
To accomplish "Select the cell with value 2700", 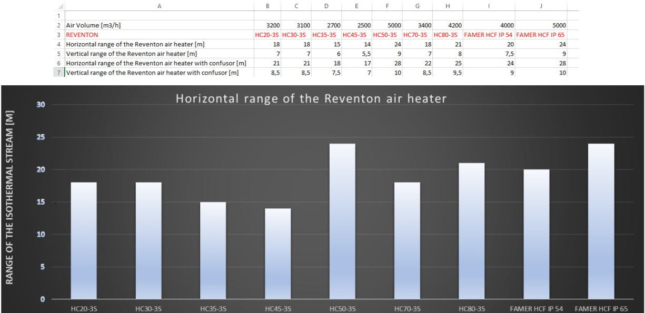I will 326,25.
